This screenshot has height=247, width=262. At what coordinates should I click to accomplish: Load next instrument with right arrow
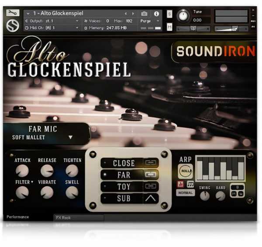point(133,14)
